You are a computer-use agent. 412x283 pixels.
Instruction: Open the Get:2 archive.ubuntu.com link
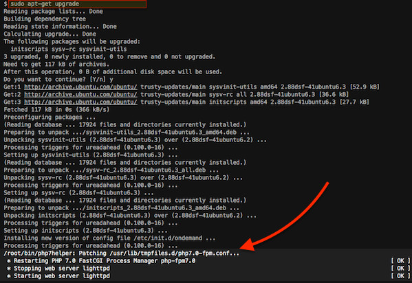coord(80,95)
